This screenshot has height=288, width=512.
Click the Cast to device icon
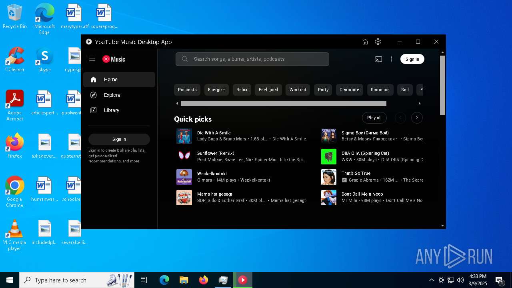tap(378, 59)
